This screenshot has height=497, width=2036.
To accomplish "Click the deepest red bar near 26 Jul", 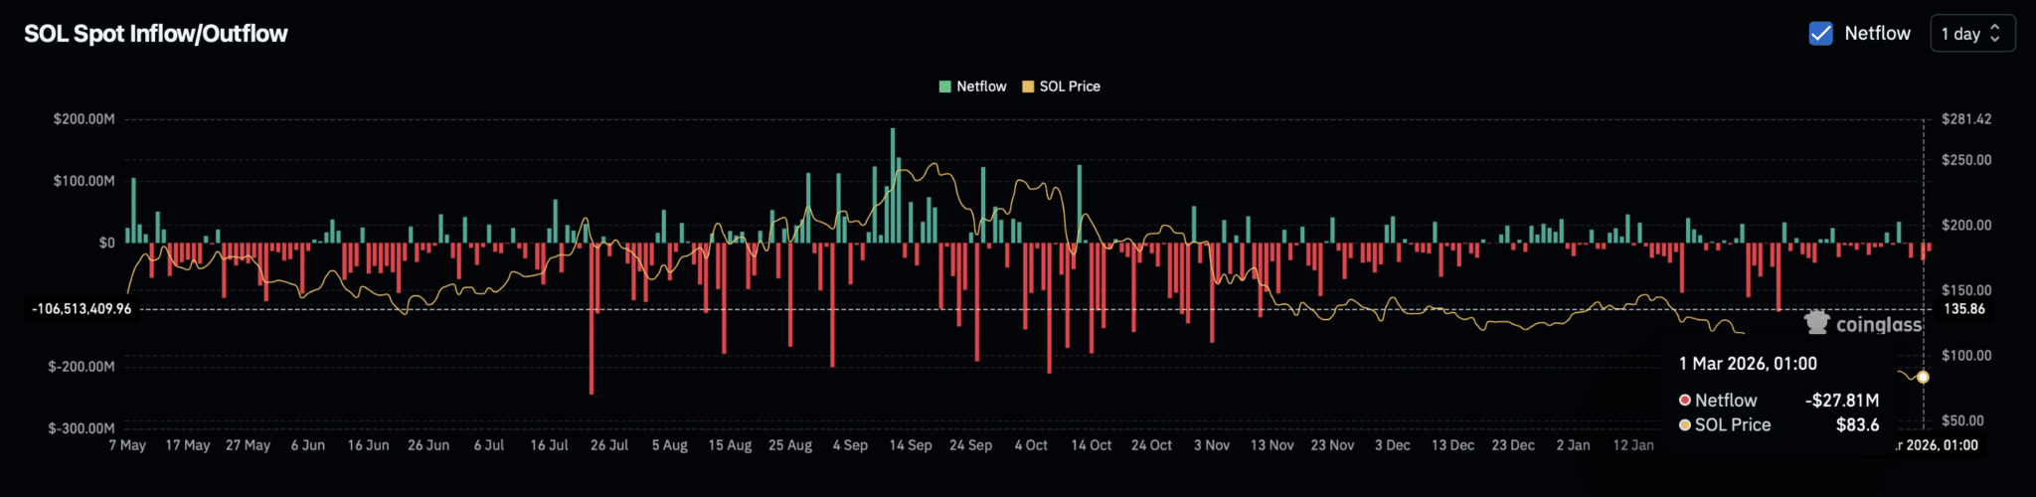I will [592, 318].
